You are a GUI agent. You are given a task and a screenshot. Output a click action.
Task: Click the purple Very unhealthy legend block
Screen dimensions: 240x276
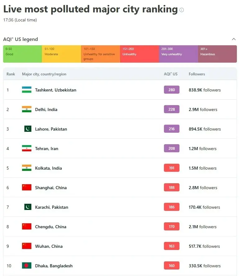(x=178, y=54)
